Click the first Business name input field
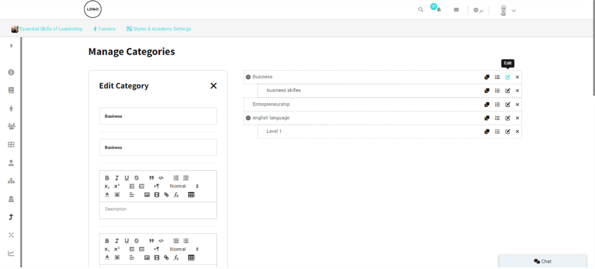 158,116
